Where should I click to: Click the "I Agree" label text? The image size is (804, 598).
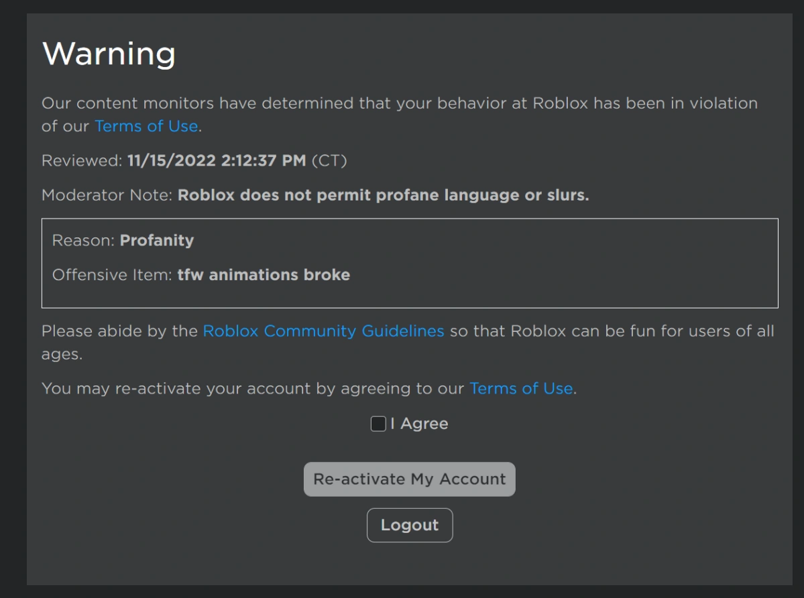tap(419, 424)
